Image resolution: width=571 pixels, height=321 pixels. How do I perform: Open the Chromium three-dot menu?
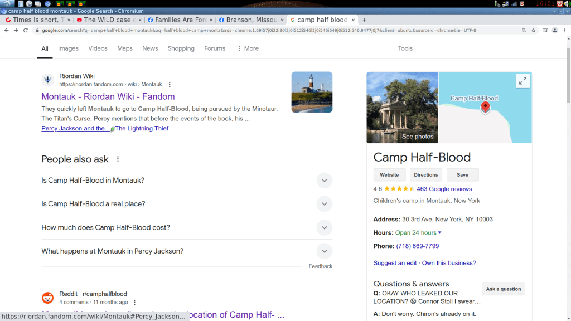564,30
